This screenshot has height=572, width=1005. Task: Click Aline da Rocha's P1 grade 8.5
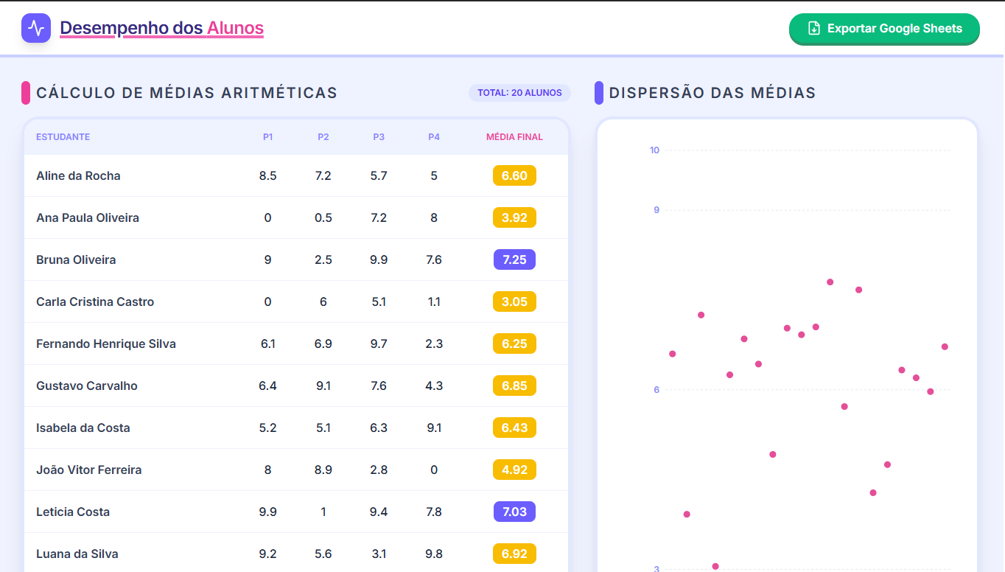point(268,175)
